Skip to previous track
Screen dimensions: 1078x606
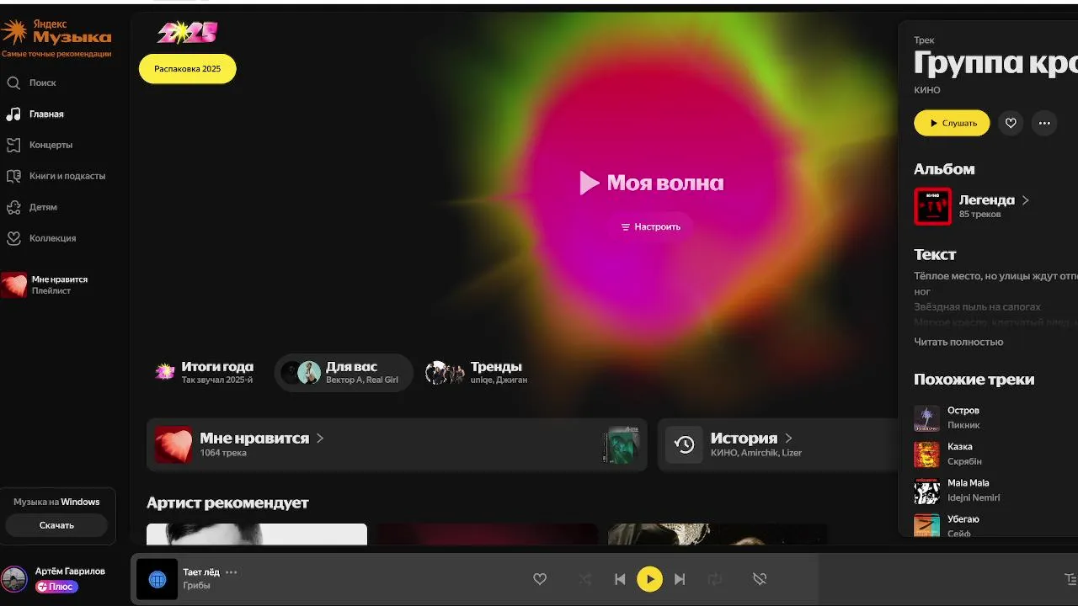click(620, 579)
